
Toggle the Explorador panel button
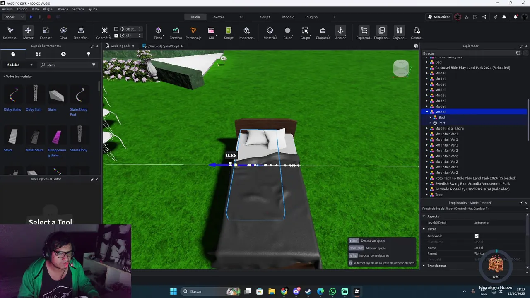(364, 33)
